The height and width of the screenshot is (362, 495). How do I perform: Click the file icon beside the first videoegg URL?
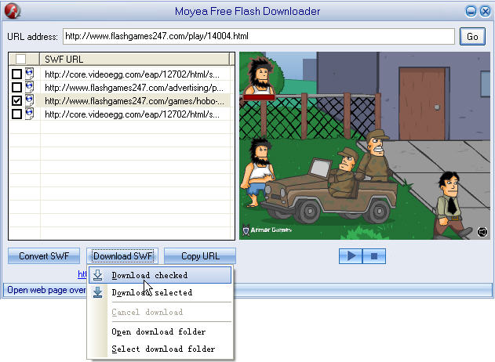[x=29, y=74]
